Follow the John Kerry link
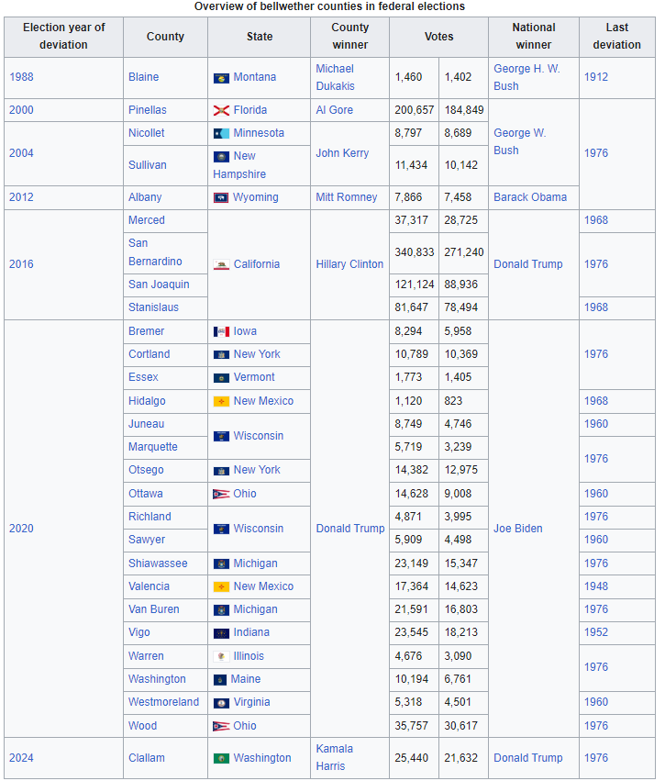This screenshot has height=781, width=665. coord(342,153)
